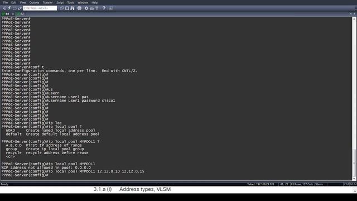This screenshot has height=201, width=357.
Task: Open the Help menu
Action: click(x=94, y=2)
